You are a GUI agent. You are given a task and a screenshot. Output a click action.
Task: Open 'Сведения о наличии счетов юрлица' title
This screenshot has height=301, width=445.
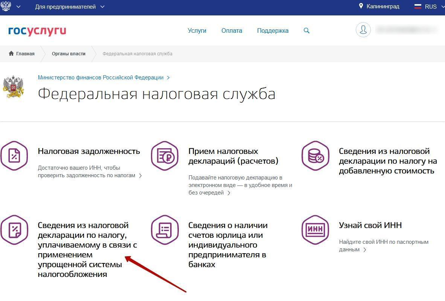228,245
